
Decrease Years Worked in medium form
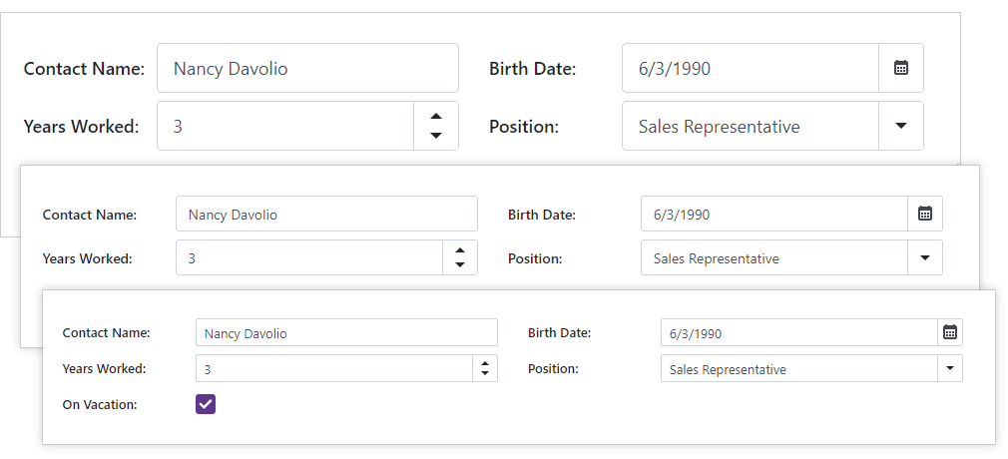click(x=459, y=265)
